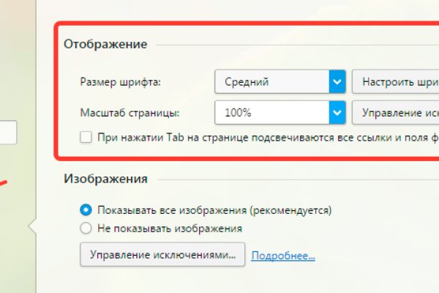Image resolution: width=439 pixels, height=293 pixels.
Task: Enable the Tab key link highlighting checkbox
Action: tap(86, 136)
